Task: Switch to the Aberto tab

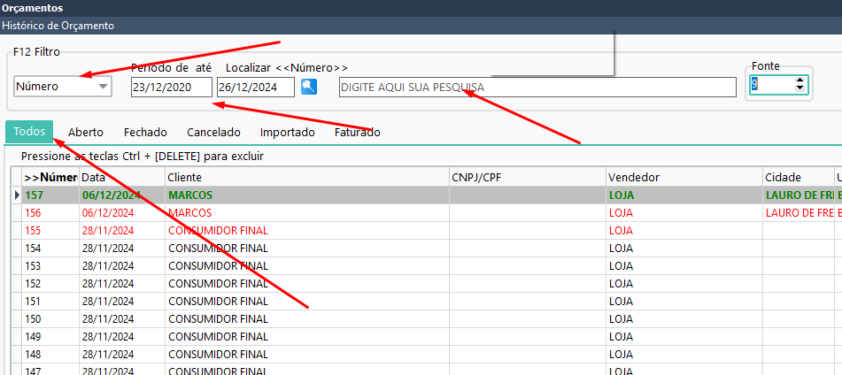Action: pos(86,133)
